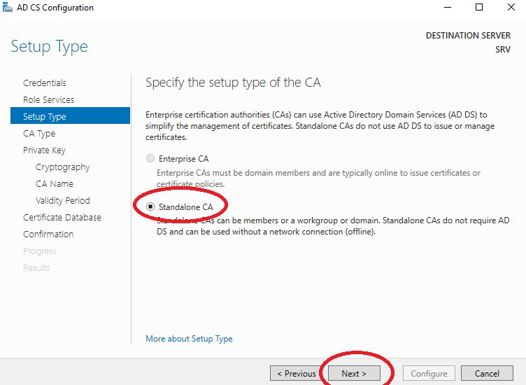Minimize the AD CS Configuration window
Screen dimensions: 526x385
[x=448, y=8]
